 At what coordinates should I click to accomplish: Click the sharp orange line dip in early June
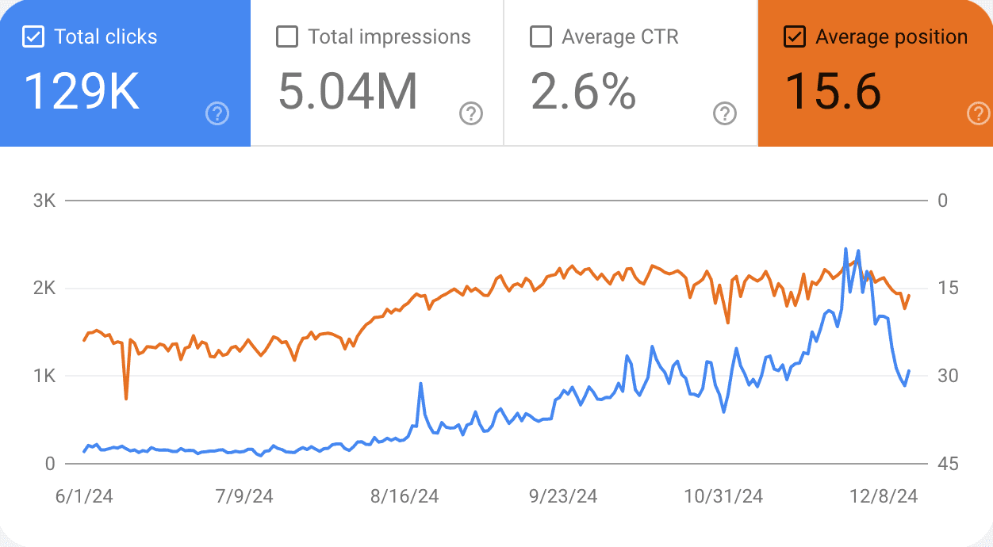tap(126, 398)
